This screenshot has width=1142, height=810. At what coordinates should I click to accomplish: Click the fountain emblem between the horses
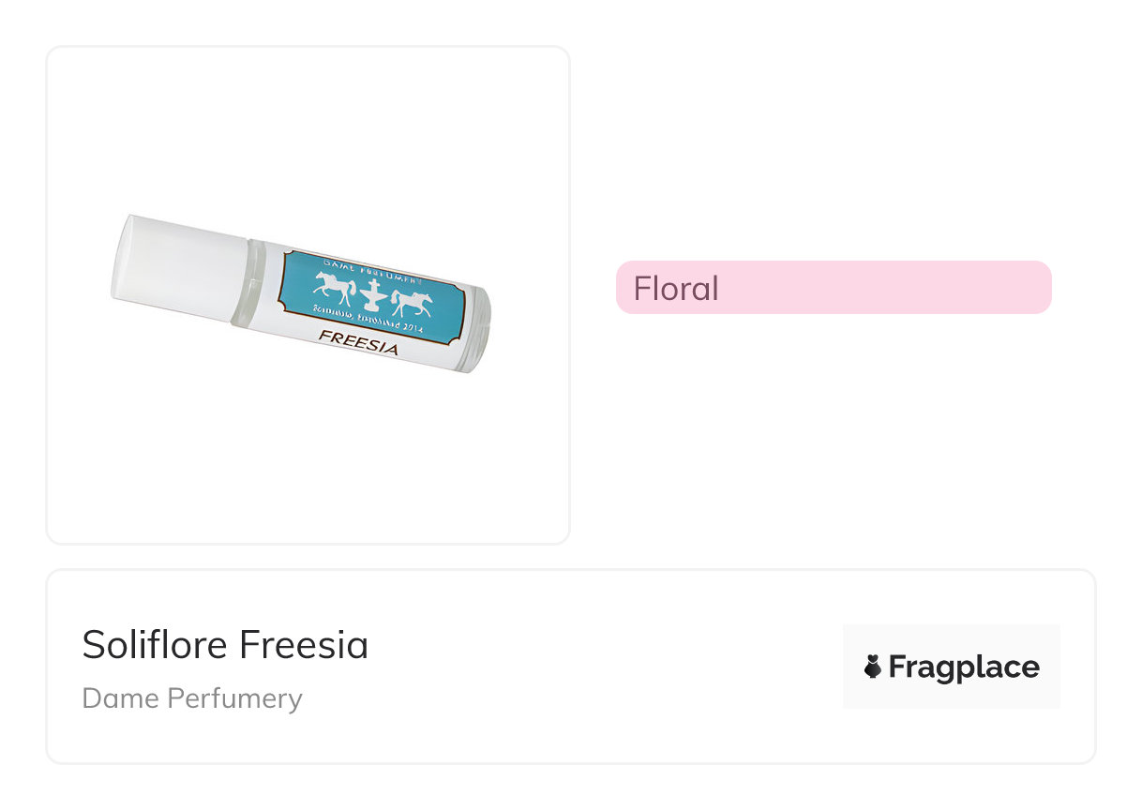click(x=373, y=294)
